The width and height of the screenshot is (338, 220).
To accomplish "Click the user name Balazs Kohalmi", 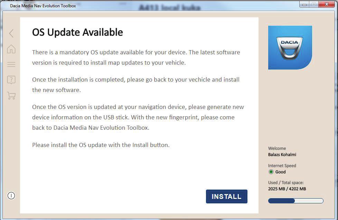I will 282,155.
